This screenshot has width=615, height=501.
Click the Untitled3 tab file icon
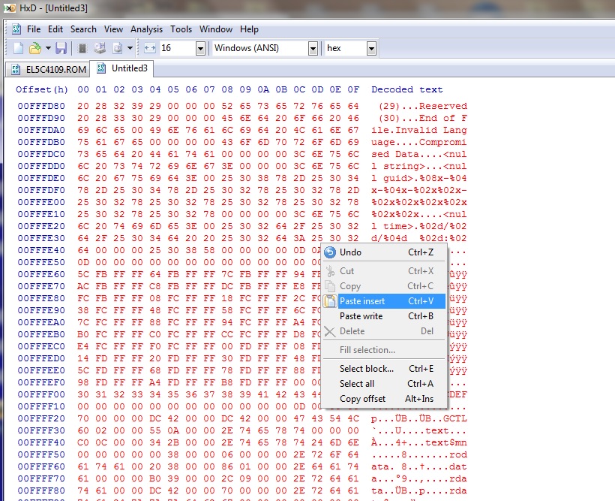click(x=101, y=68)
